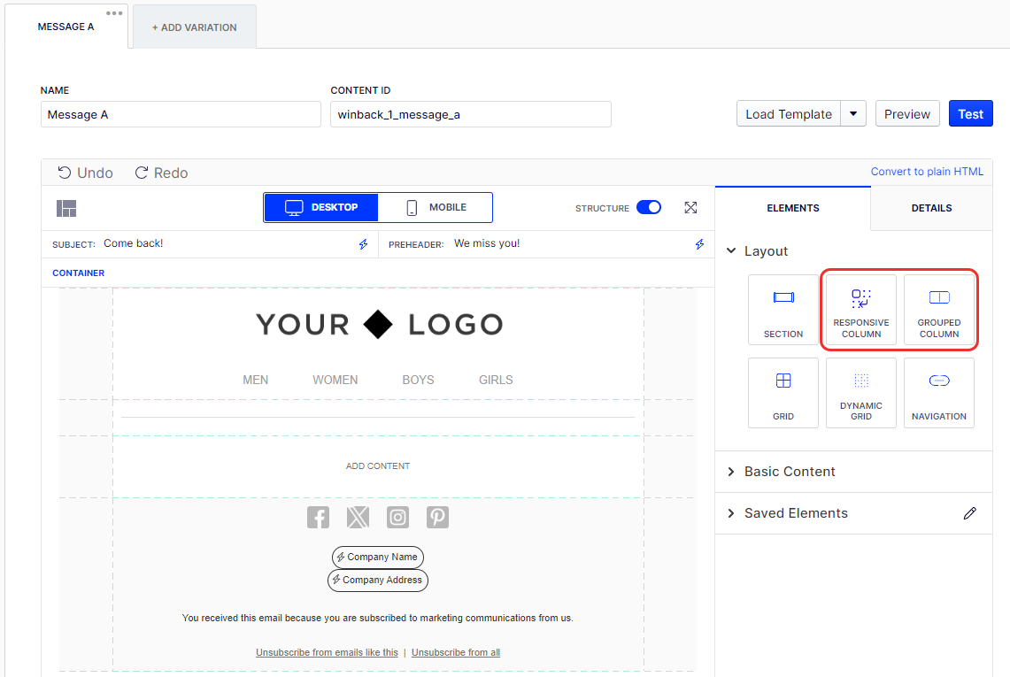Pick the Grid layout element
Screen dimensions: 1010x677
point(783,393)
